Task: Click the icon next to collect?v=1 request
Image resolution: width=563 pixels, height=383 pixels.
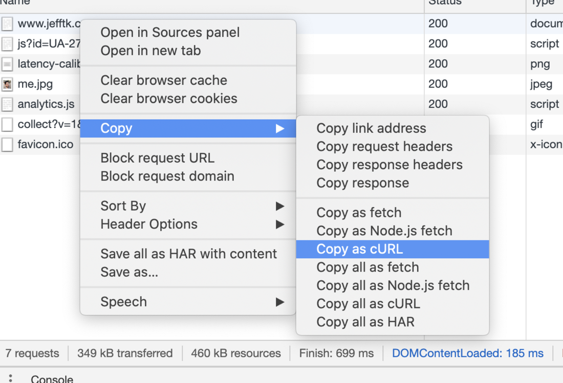Action: point(7,124)
